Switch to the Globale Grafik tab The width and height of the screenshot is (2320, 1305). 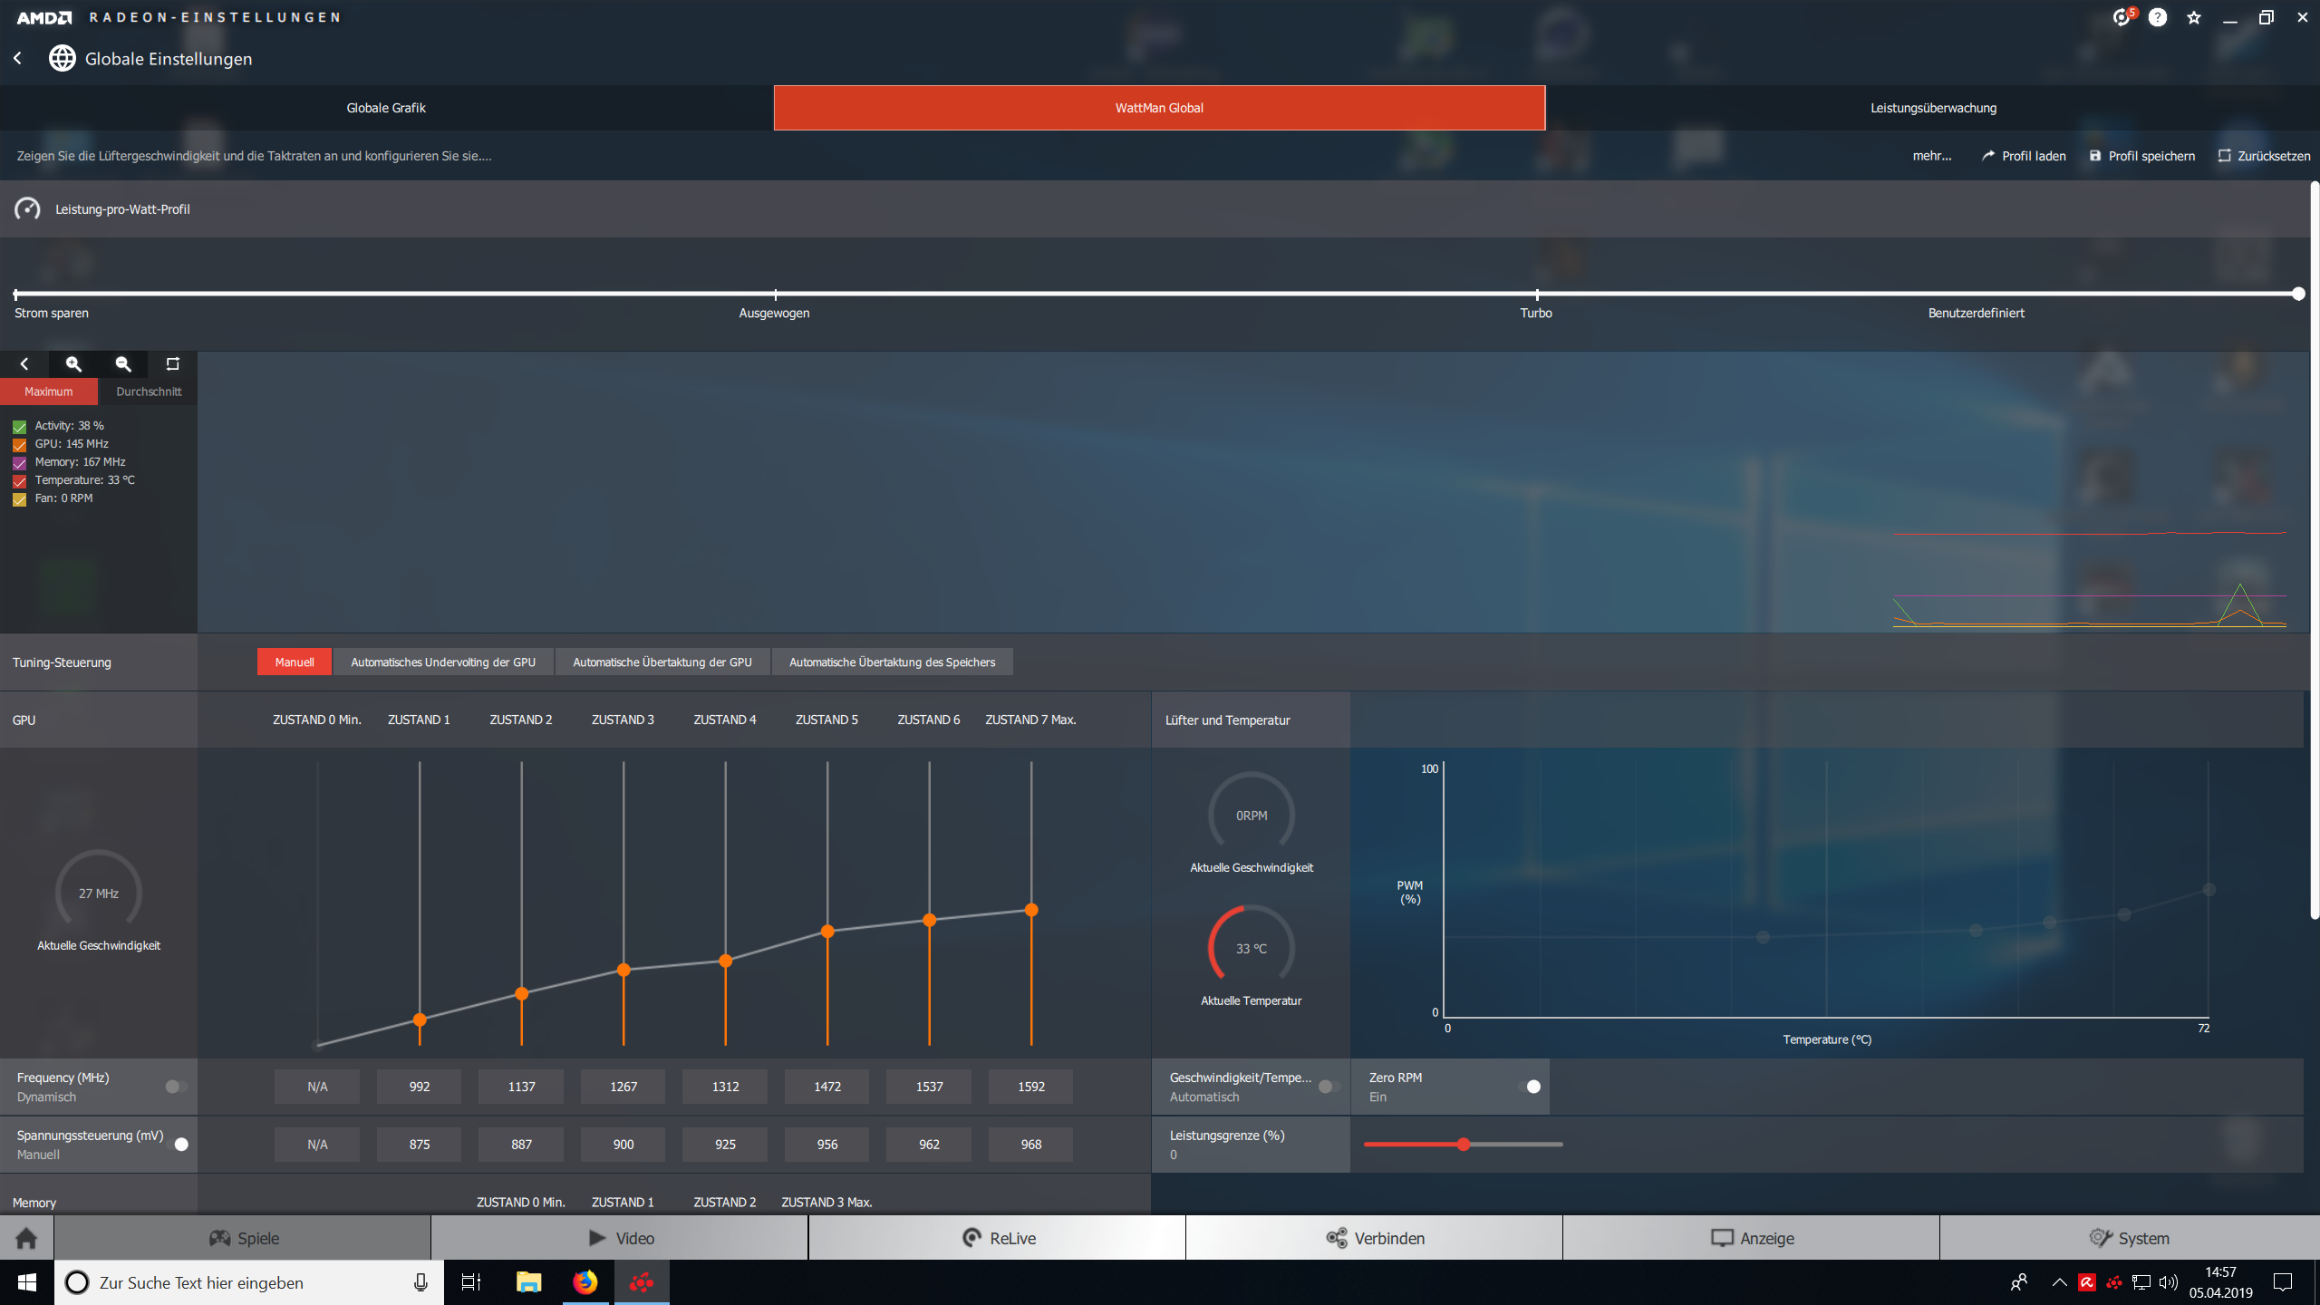click(x=386, y=108)
